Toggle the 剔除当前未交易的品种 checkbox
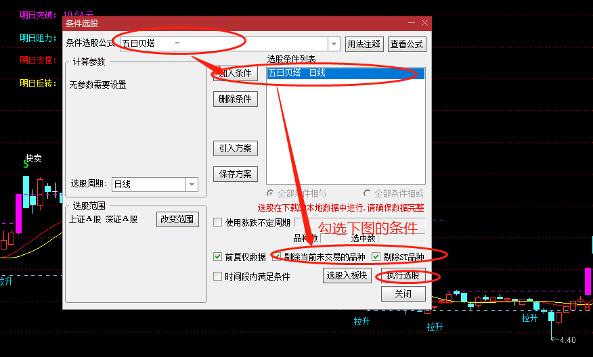The image size is (593, 357). (277, 257)
